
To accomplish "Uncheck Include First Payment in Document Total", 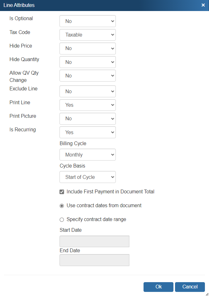I will tap(62, 192).
